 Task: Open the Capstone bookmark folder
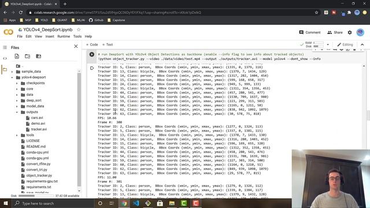tap(116, 20)
